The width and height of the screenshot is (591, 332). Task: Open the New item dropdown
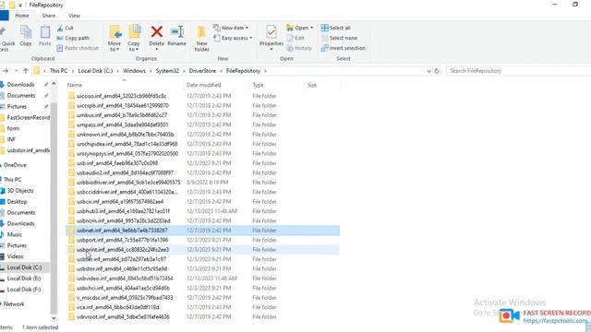point(231,28)
